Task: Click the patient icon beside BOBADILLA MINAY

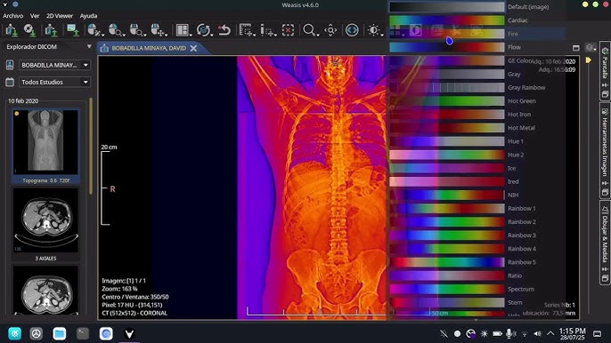Action: click(x=10, y=65)
